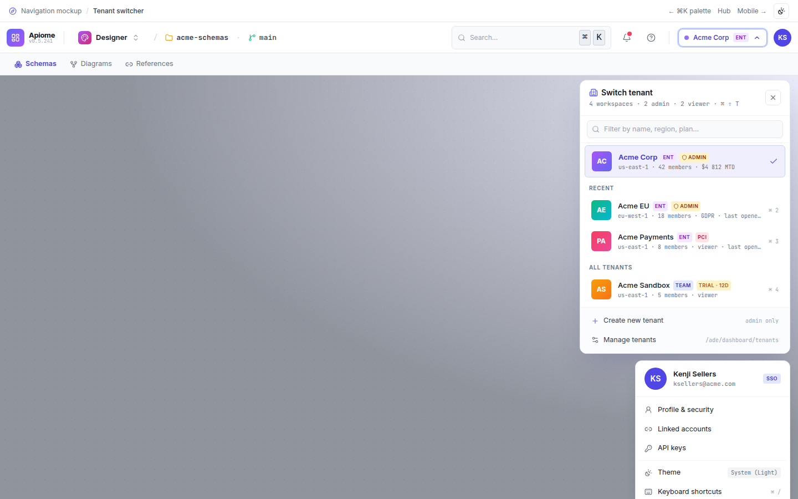Open the Hub link
Screen dimensions: 798x499
[724, 11]
